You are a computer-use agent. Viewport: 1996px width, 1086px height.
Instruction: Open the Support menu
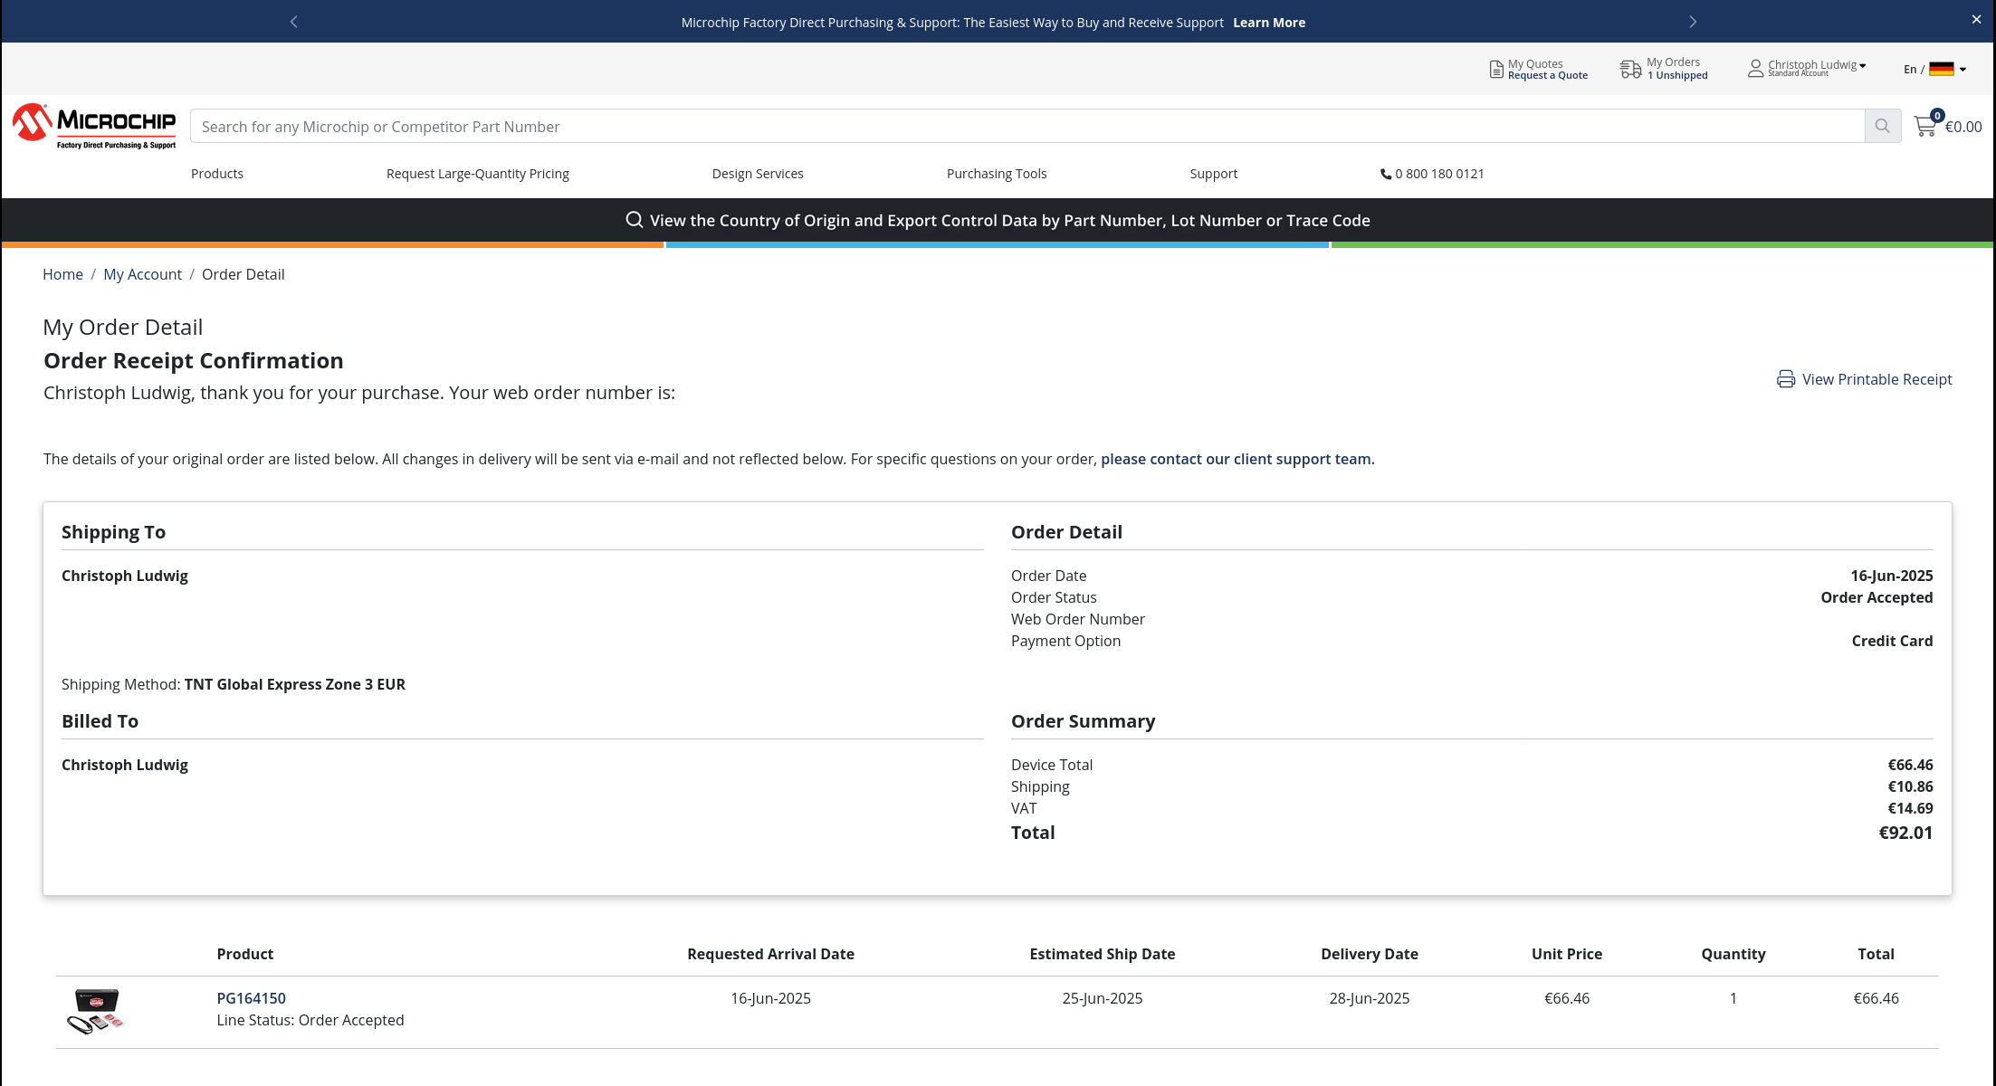[1213, 174]
